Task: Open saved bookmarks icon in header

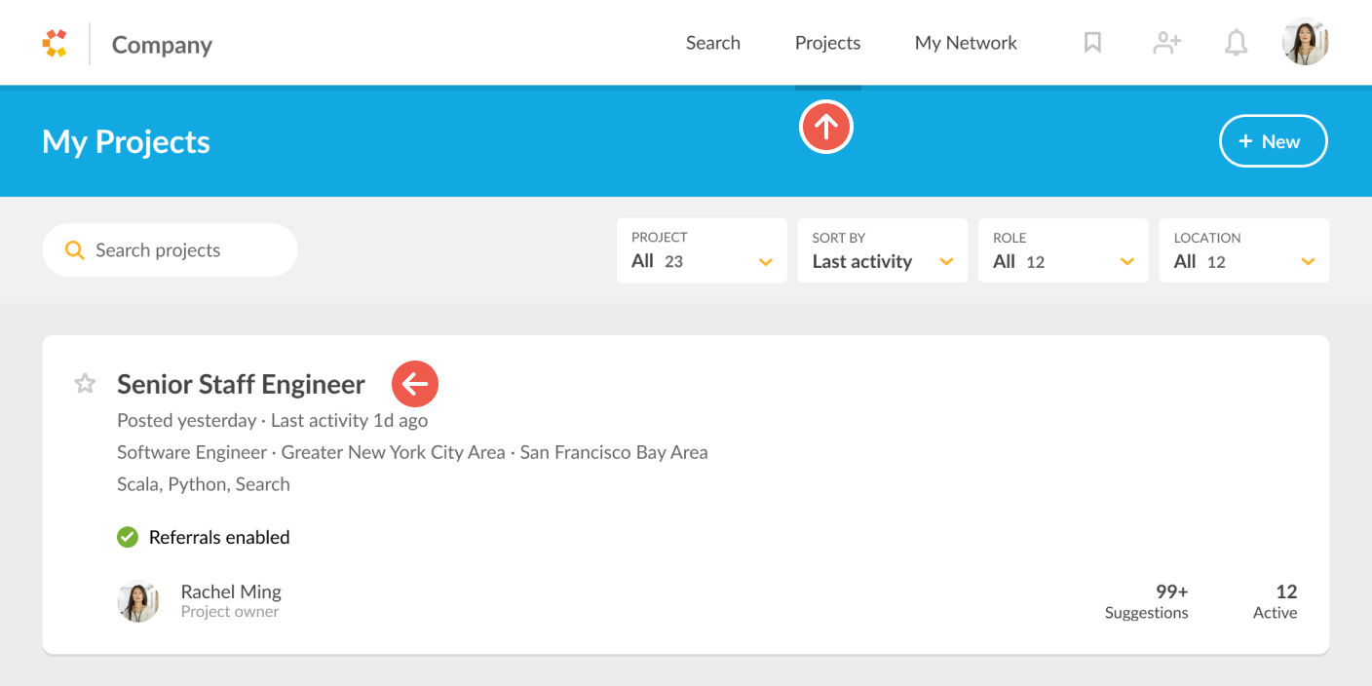Action: point(1092,43)
